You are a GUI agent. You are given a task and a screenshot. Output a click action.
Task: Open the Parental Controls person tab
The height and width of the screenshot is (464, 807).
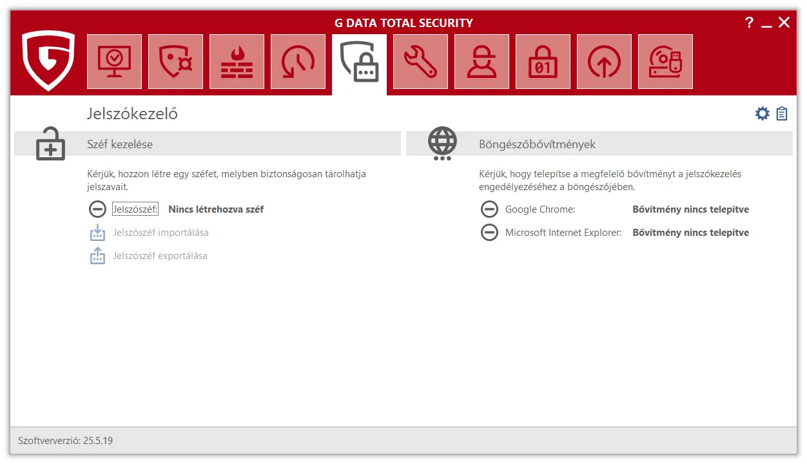click(481, 62)
